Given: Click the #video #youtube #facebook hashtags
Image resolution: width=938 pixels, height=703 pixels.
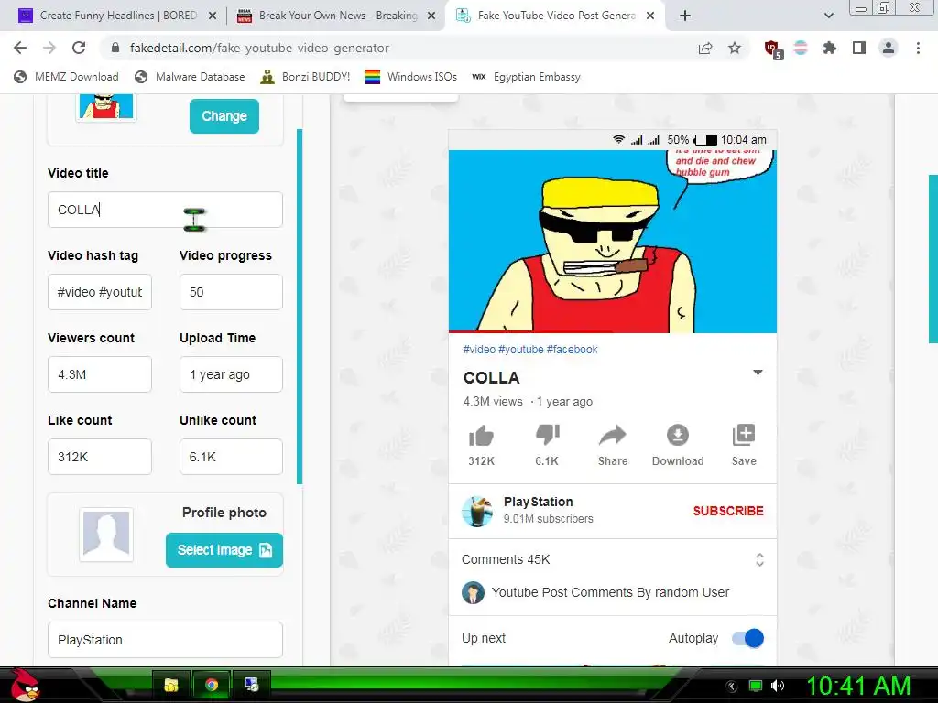Looking at the screenshot, I should (530, 349).
